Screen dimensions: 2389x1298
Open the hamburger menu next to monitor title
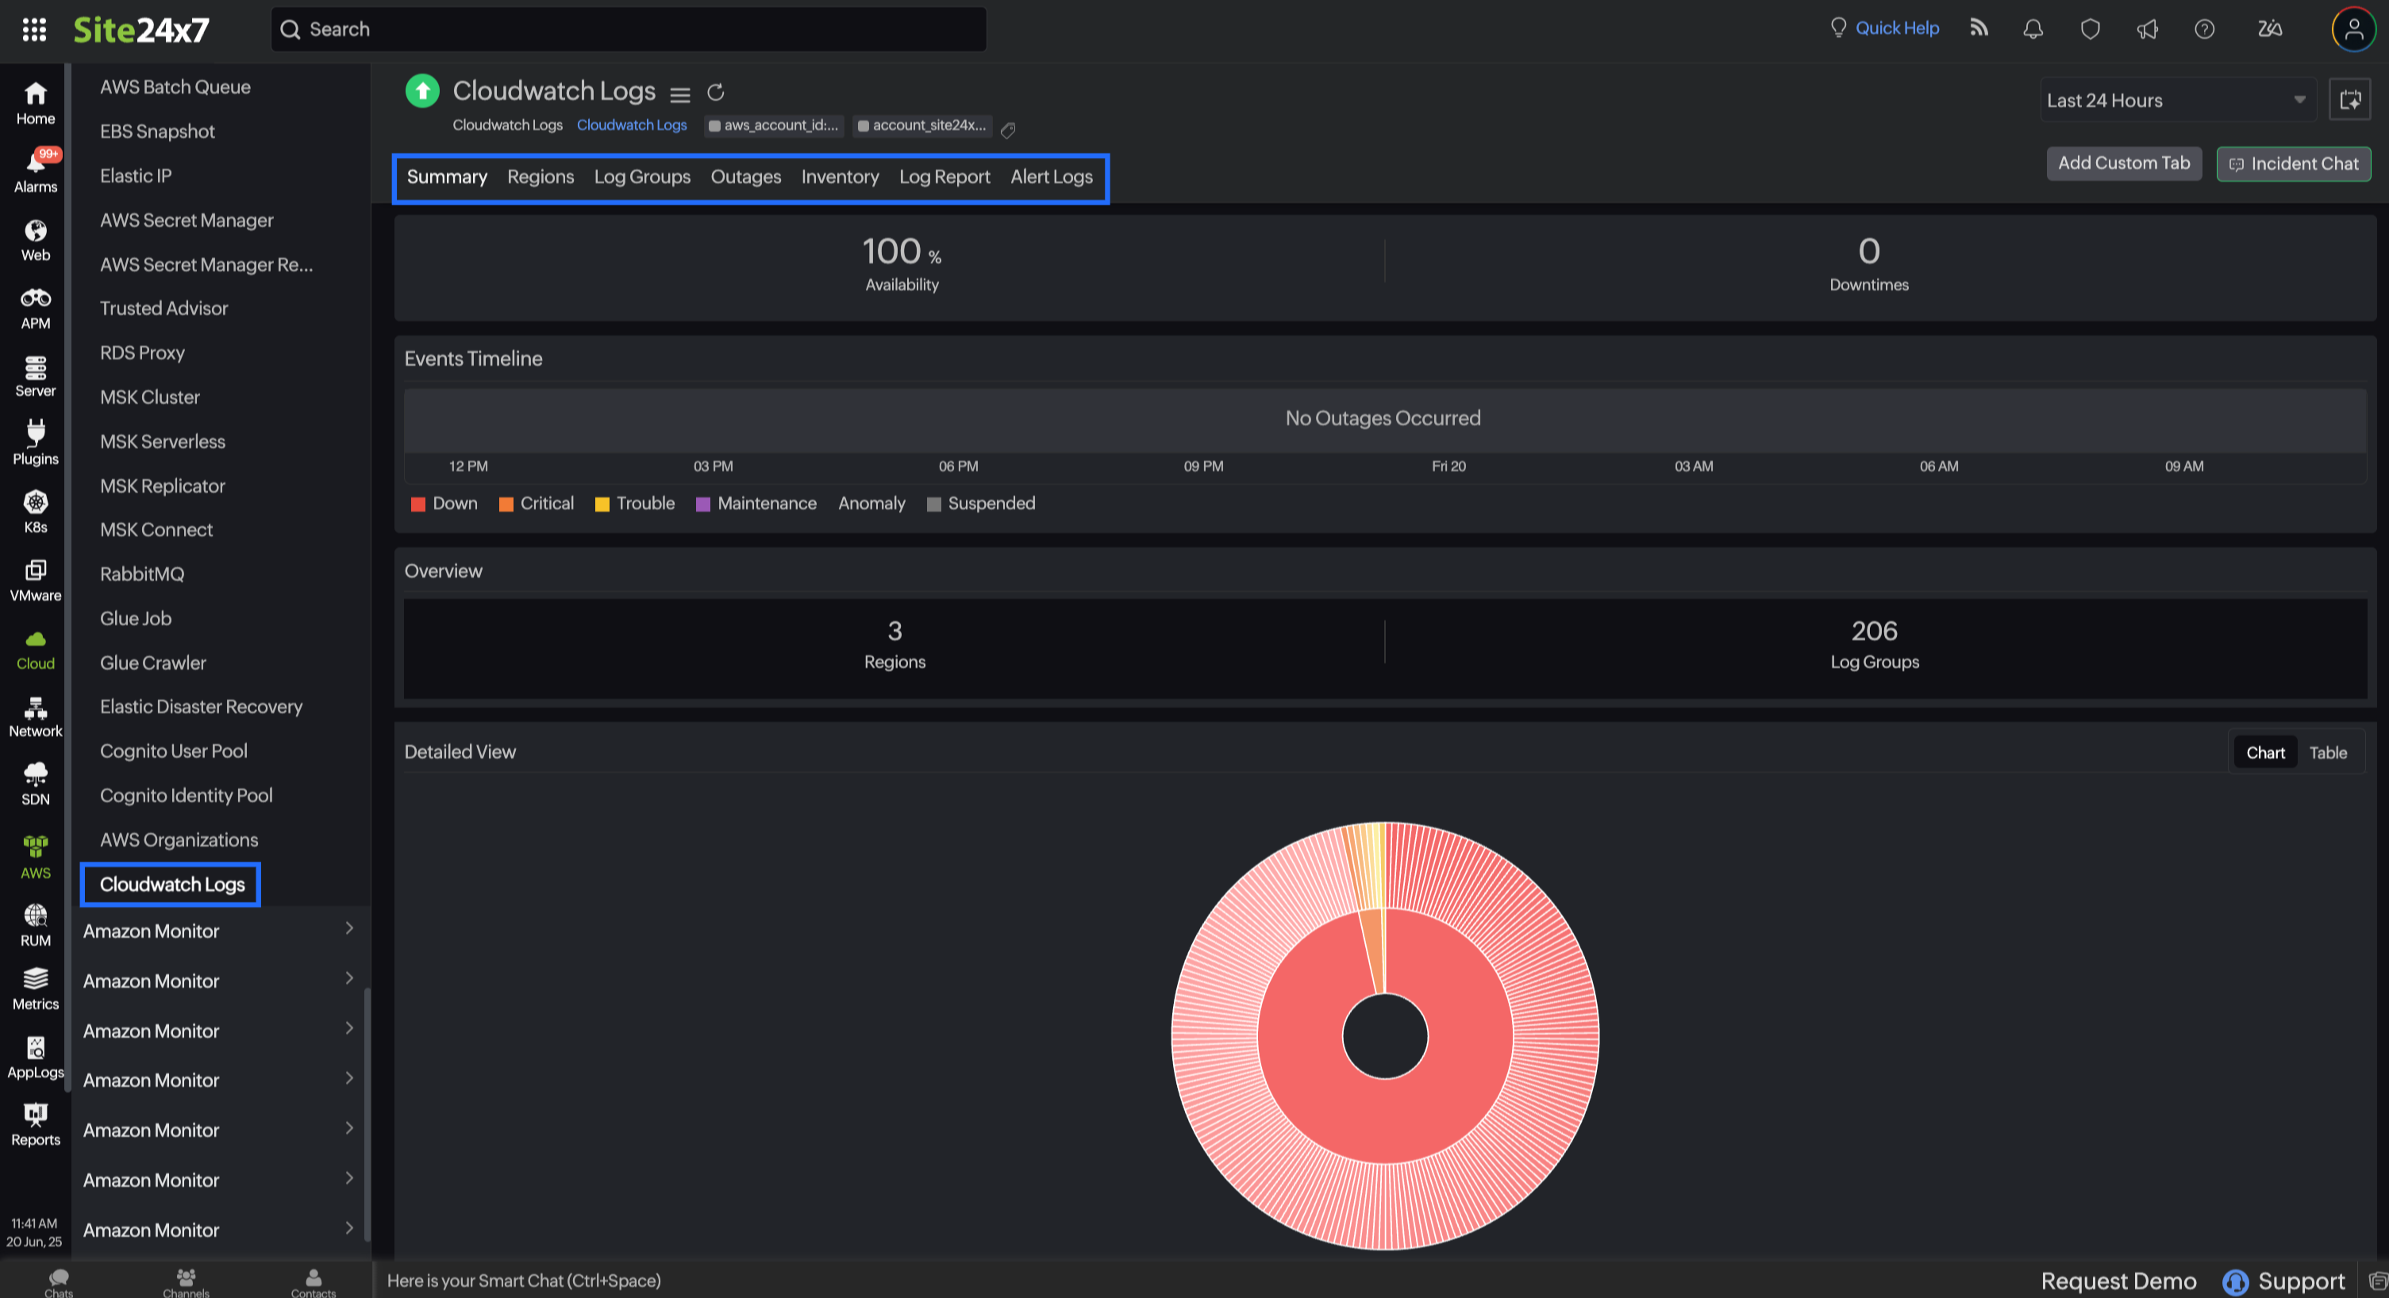click(x=679, y=94)
